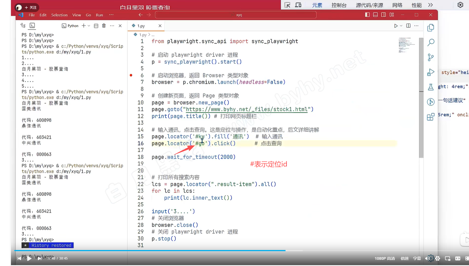Open terminal panel more actions ellipsis

[112, 26]
